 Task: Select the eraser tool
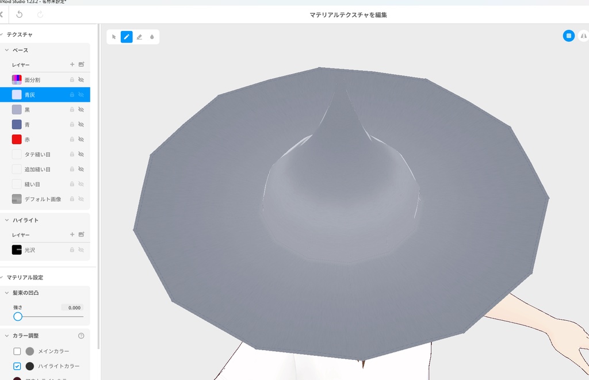pos(139,37)
